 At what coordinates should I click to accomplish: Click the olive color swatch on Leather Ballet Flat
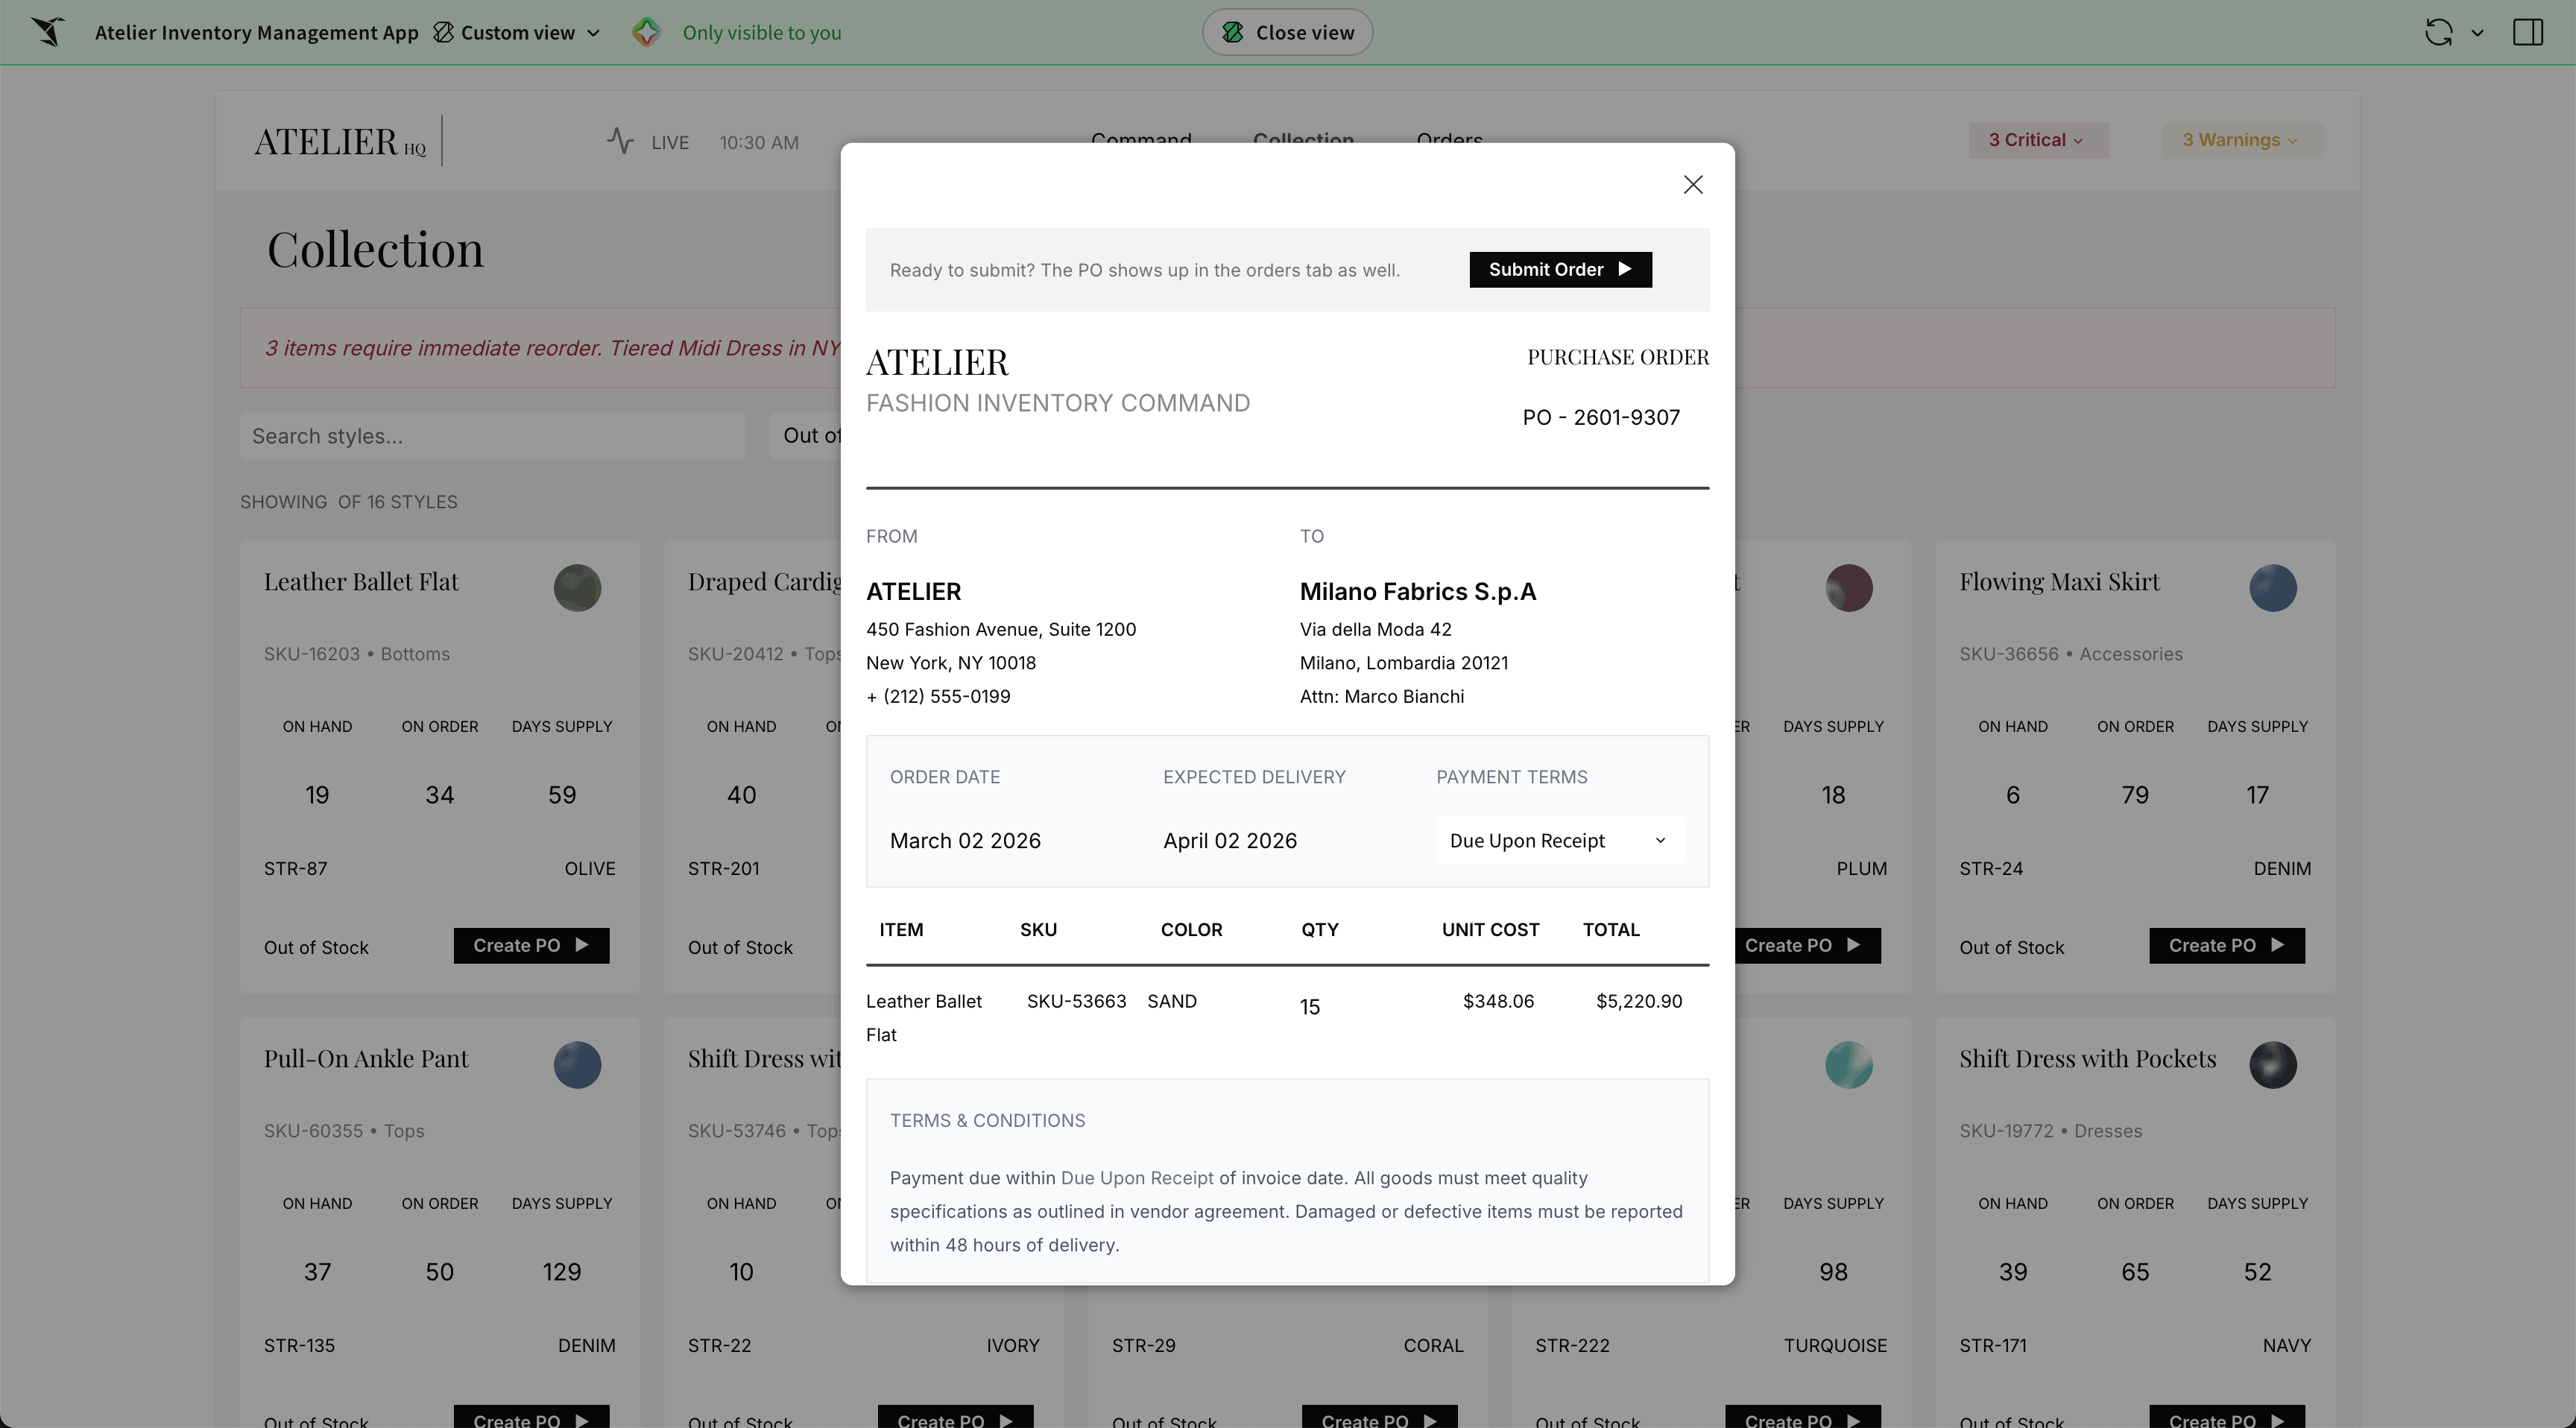tap(577, 588)
